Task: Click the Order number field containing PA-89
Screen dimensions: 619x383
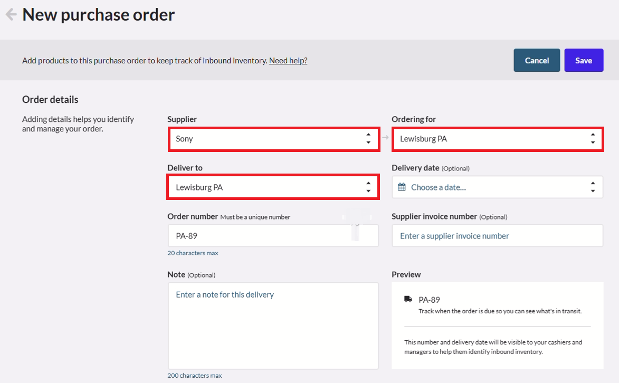Action: click(273, 236)
